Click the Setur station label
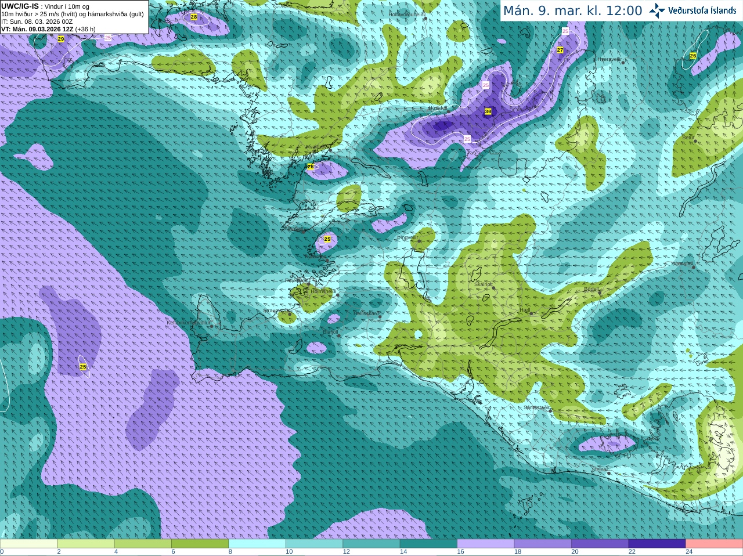This screenshot has width=743, height=556. pyautogui.click(x=688, y=138)
